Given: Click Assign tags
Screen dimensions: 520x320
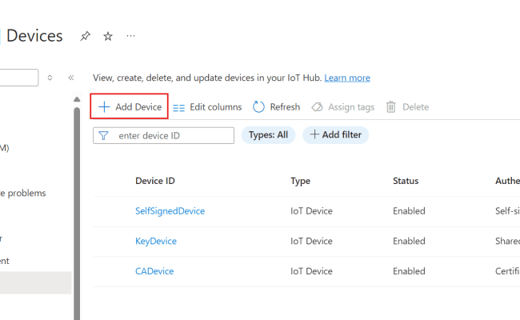Looking at the screenshot, I should click(343, 107).
